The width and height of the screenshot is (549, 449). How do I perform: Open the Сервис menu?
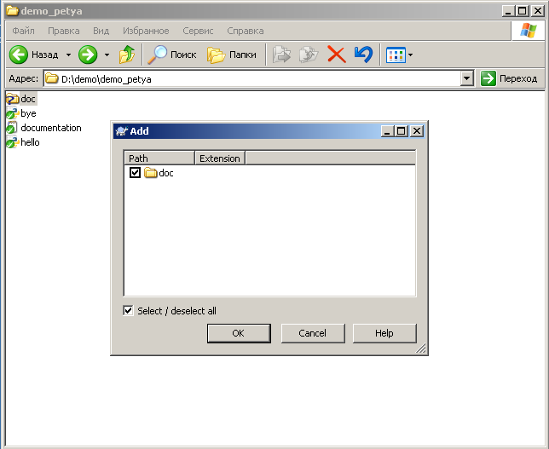[198, 31]
